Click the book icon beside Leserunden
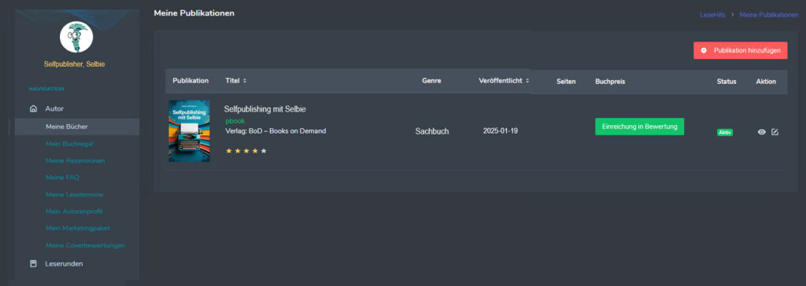The height and width of the screenshot is (286, 806). click(x=33, y=263)
